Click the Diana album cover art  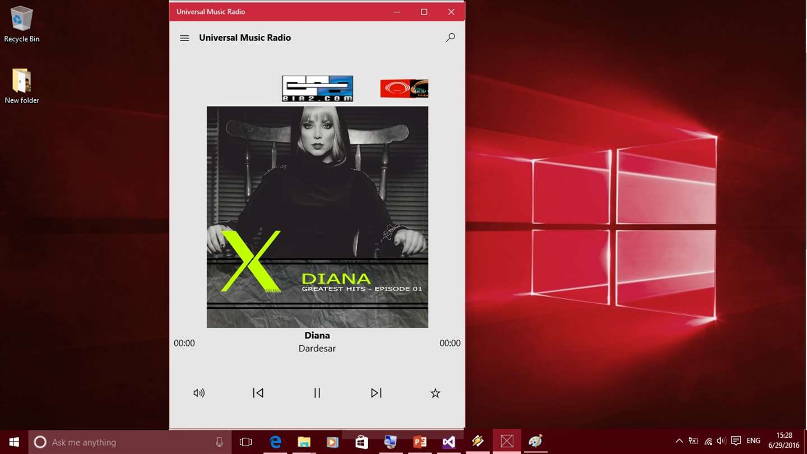pos(317,217)
